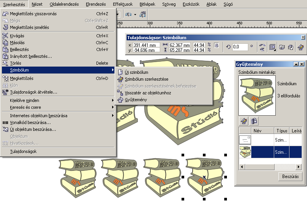Open the dropdown arrow beside the toolbar tool icon
Image resolution: width=307 pixels, height=202 pixels.
click(135, 15)
